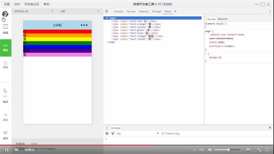
Task: Click the element.style rule header
Action: [216, 24]
